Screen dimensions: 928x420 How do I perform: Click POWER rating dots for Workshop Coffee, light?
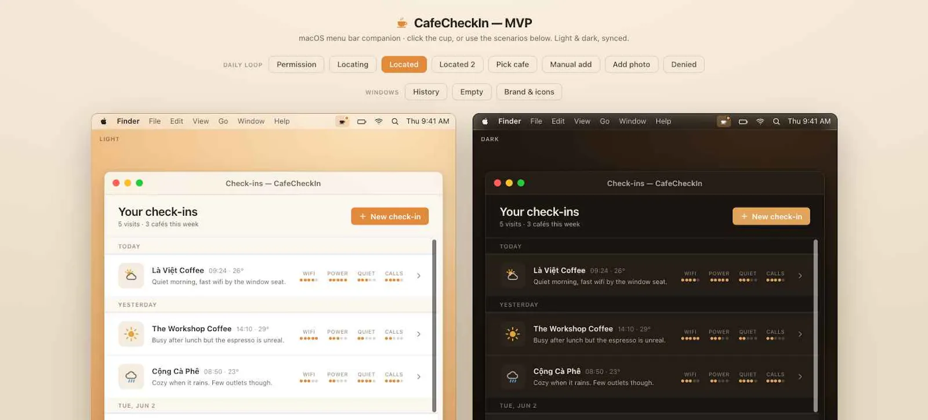[x=338, y=339]
